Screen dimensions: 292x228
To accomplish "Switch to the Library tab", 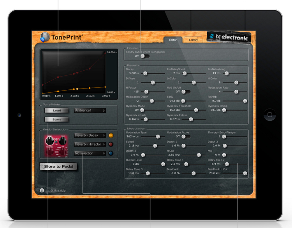I will coord(193,40).
